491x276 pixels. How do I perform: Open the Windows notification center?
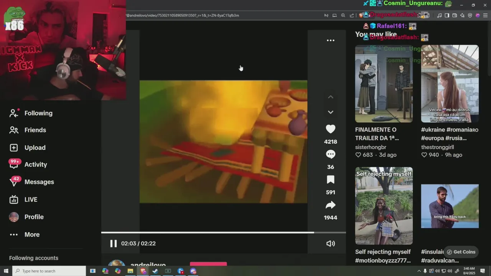coord(483,271)
